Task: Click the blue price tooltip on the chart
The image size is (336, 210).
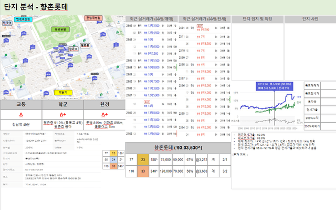Action: pos(274,86)
